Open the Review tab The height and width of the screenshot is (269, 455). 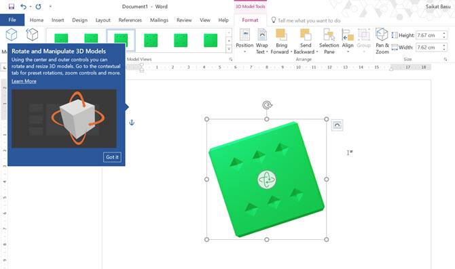point(184,20)
